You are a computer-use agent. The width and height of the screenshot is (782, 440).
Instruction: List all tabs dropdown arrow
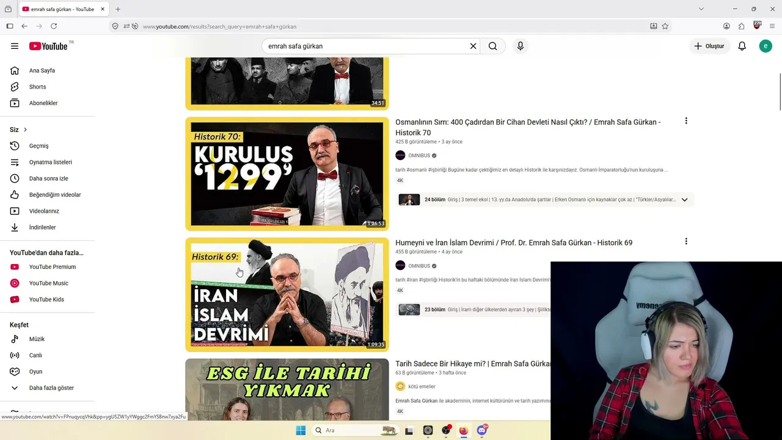click(x=701, y=9)
